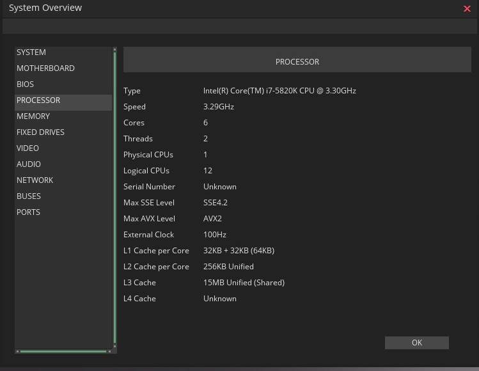
Task: Click the External Clock value 100Hz
Action: (x=215, y=235)
